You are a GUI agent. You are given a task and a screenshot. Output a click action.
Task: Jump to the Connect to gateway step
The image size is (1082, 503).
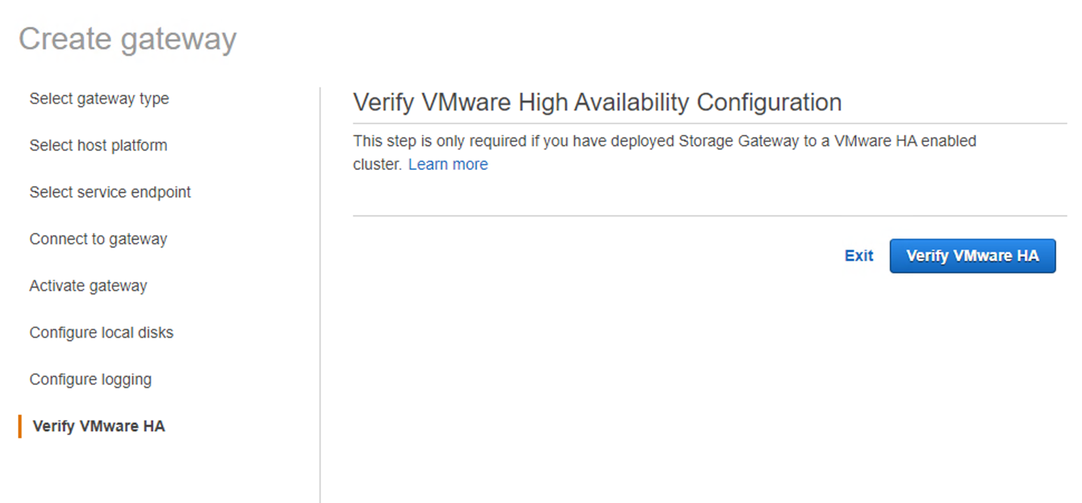(98, 239)
